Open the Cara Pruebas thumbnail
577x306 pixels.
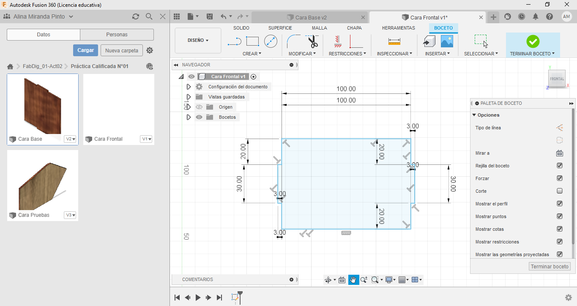(x=43, y=181)
